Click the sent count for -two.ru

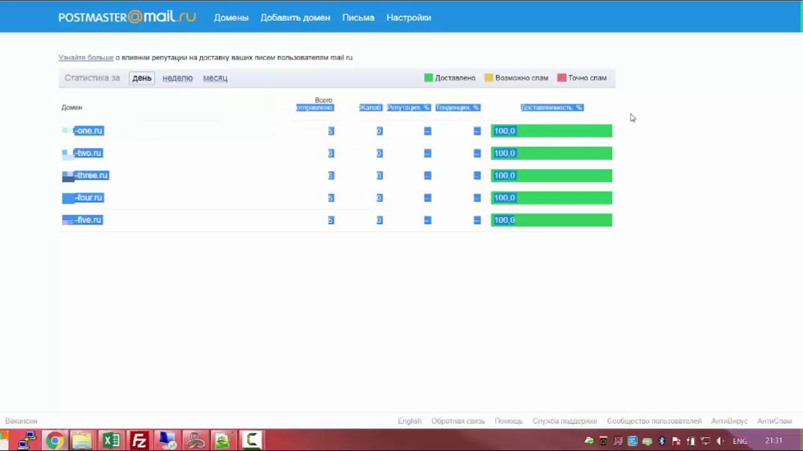point(331,153)
